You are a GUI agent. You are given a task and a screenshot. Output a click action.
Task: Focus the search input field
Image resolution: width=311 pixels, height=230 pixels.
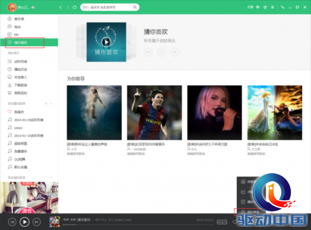(x=107, y=7)
